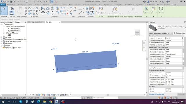Expand dropdown under Рабочая panel
This screenshot has width=186, height=104.
point(154,16)
